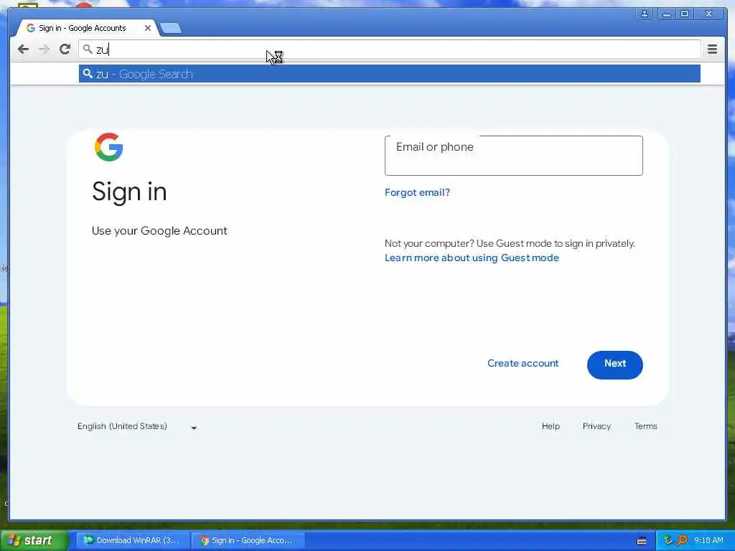Close the Sign in - Google Accounts tab

148,28
